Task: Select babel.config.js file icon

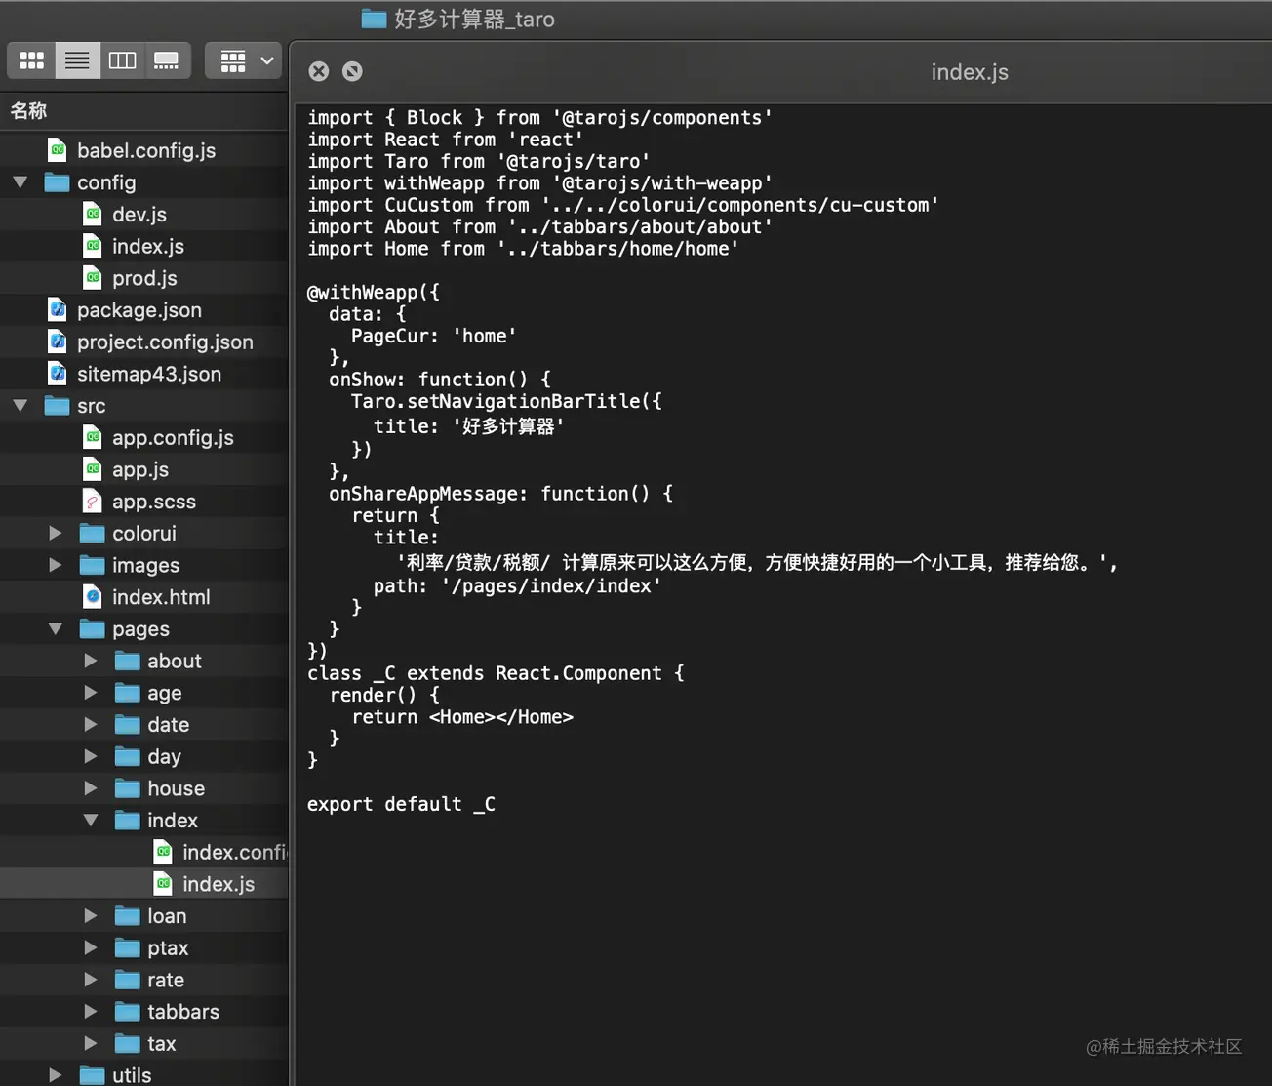Action: [58, 150]
